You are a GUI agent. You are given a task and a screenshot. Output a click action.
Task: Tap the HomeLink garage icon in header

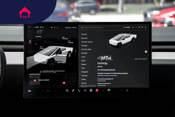pos(139,27)
